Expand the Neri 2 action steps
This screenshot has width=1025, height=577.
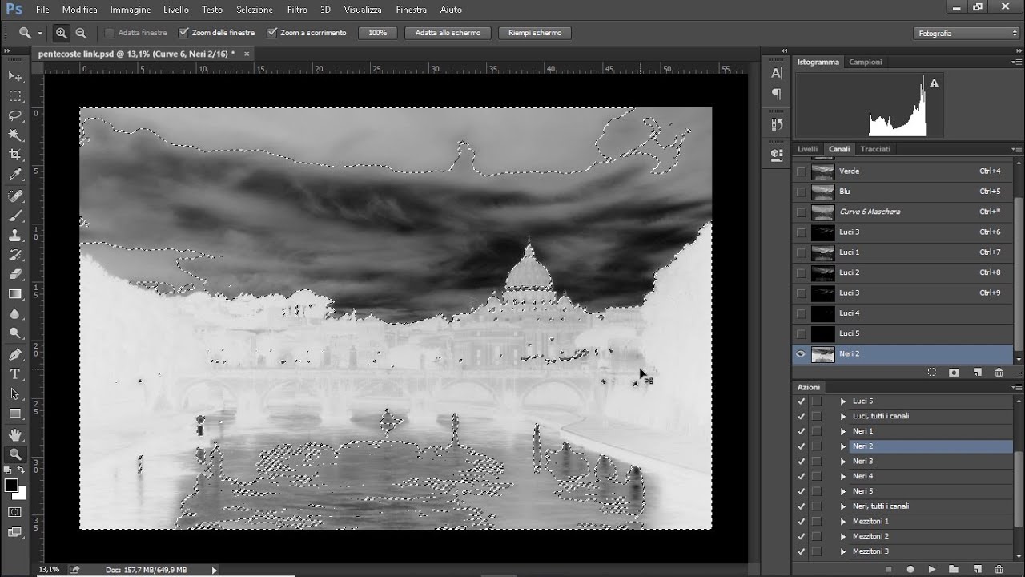pos(842,446)
